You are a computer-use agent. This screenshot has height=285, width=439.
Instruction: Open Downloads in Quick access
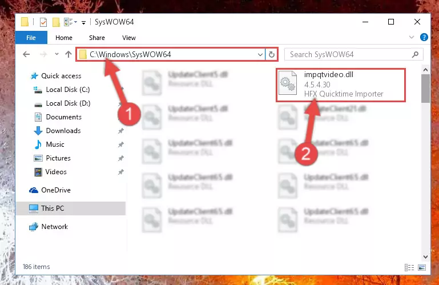point(63,131)
